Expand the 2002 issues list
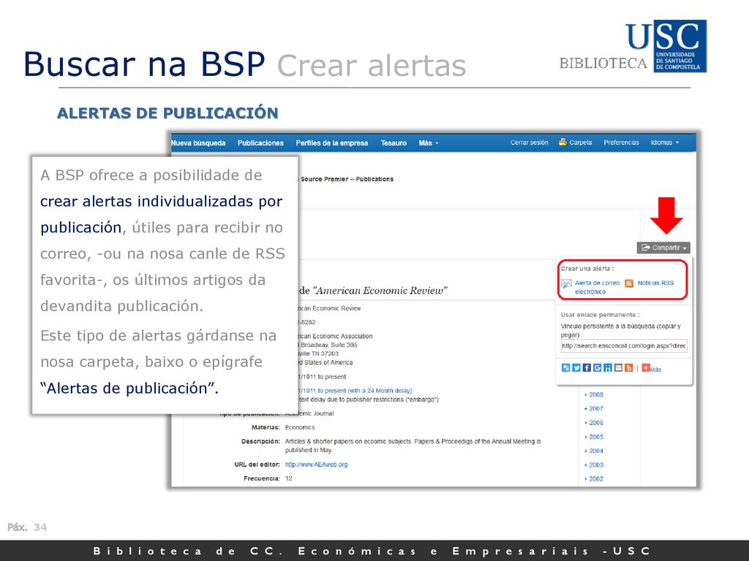This screenshot has width=749, height=561. coord(594,479)
